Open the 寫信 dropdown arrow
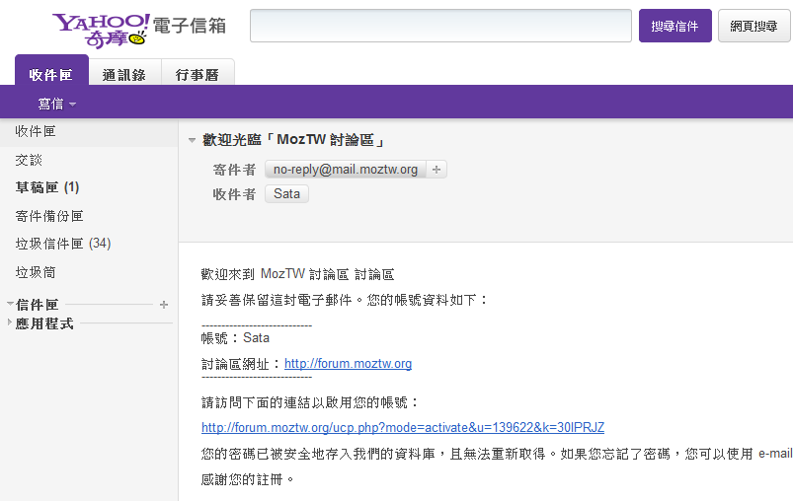The height and width of the screenshot is (501, 793). [73, 105]
